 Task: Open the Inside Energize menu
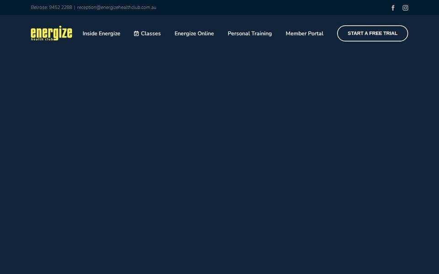pyautogui.click(x=102, y=33)
